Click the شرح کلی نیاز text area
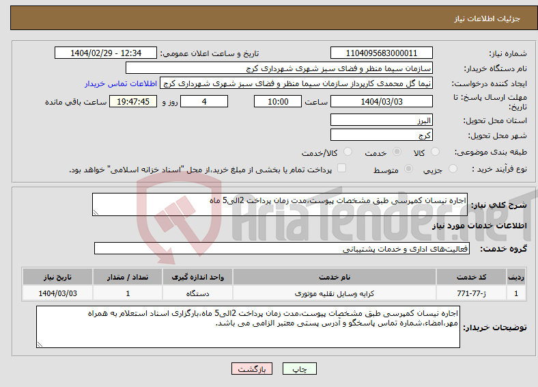This screenshot has width=538, height=387. coord(280,204)
